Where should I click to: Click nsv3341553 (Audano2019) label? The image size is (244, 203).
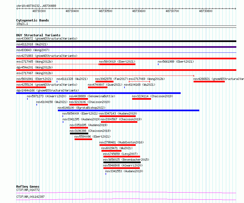coord(124,171)
